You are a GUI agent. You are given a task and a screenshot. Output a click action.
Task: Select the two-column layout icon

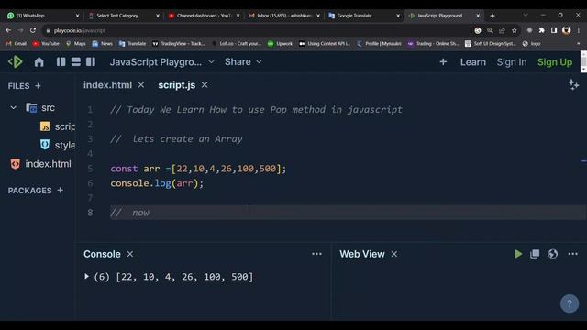coord(61,61)
